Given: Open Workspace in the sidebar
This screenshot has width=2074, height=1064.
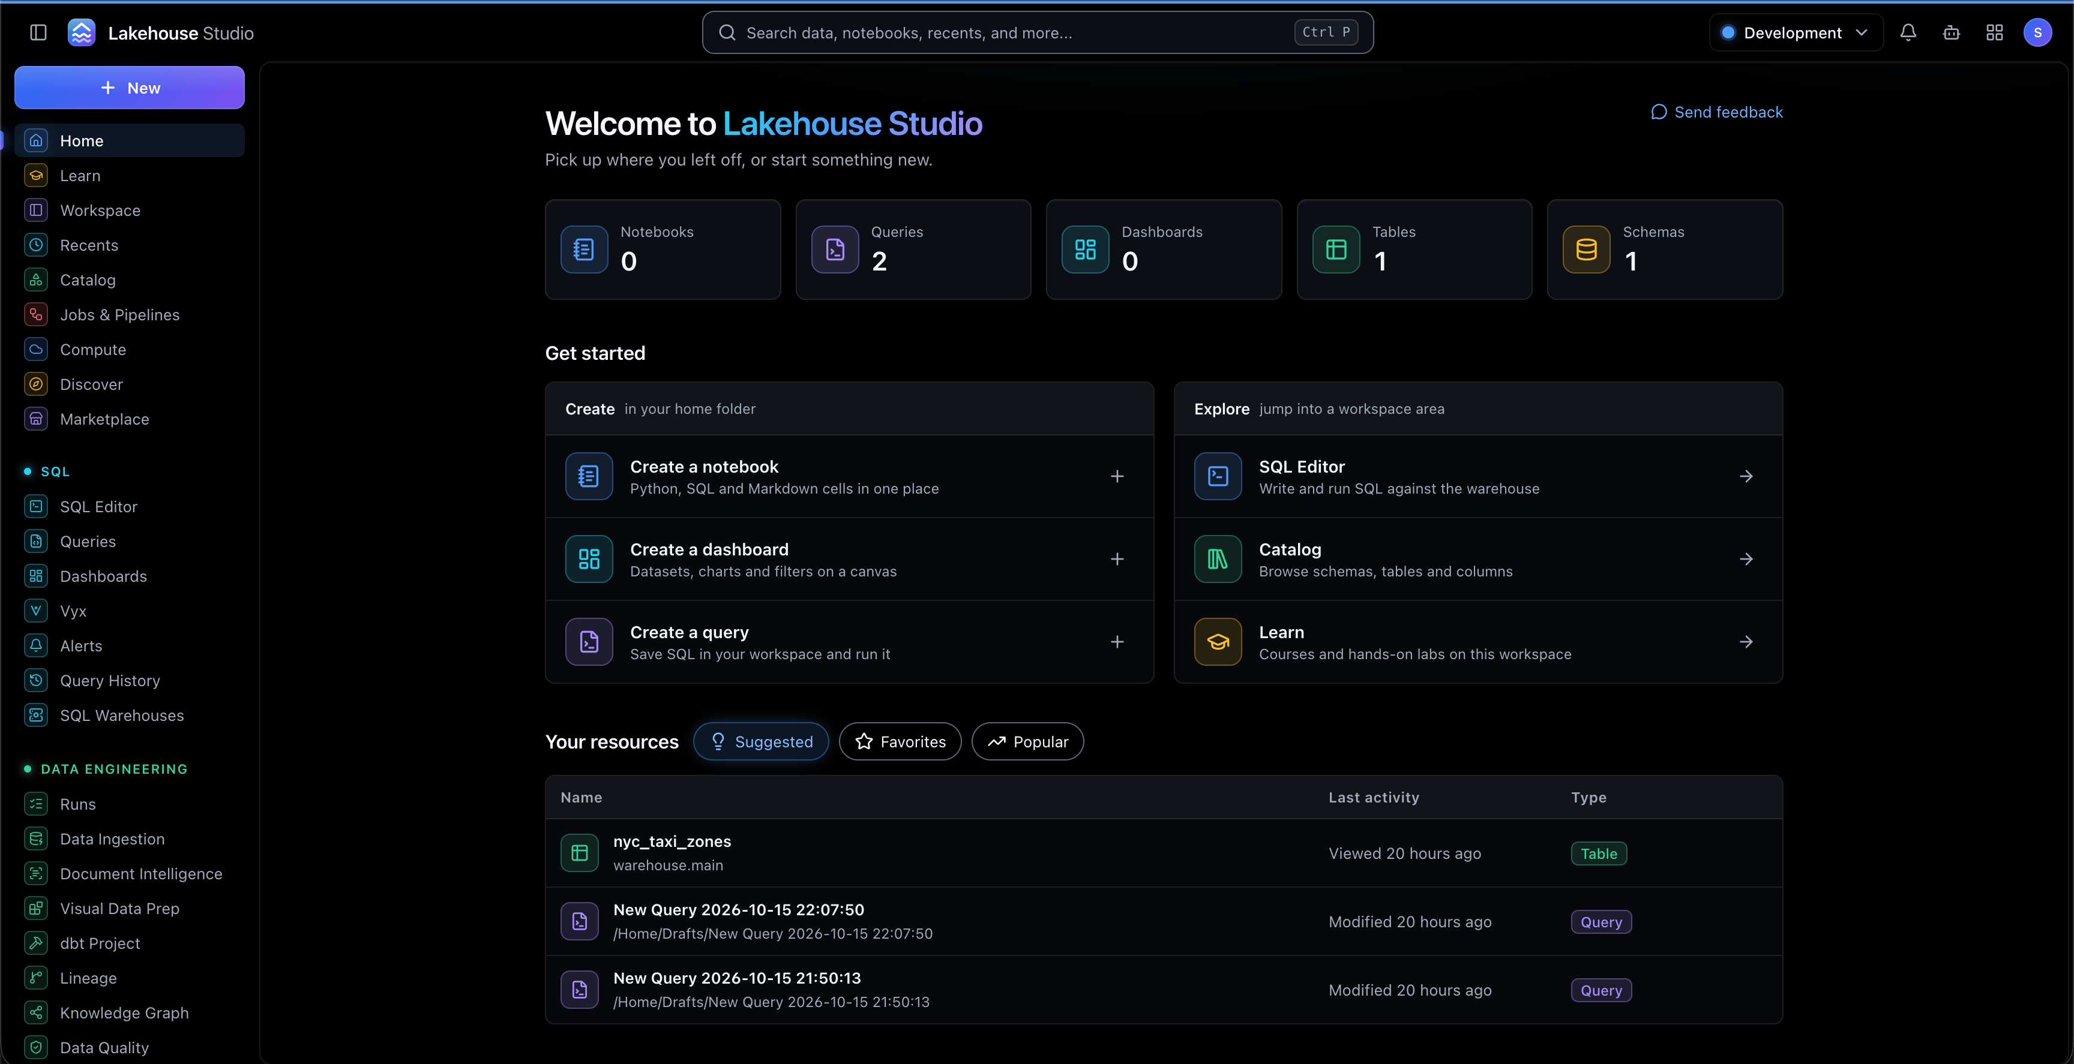Looking at the screenshot, I should (130, 210).
